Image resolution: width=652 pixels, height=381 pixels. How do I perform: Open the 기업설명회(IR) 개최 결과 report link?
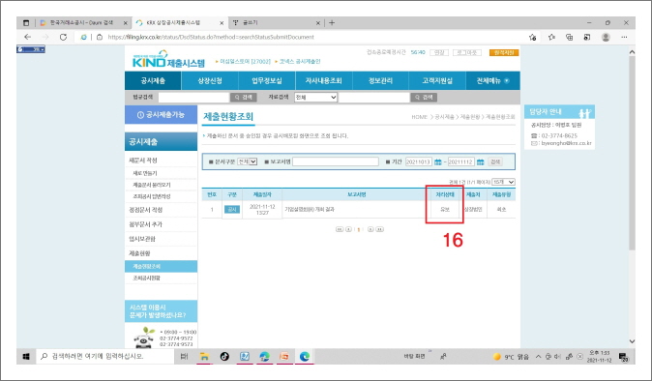click(310, 210)
